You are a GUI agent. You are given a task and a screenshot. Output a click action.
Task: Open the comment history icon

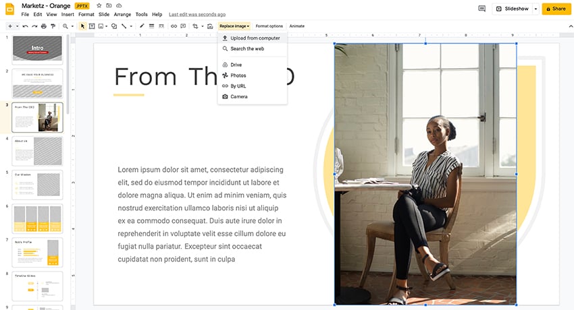(481, 9)
